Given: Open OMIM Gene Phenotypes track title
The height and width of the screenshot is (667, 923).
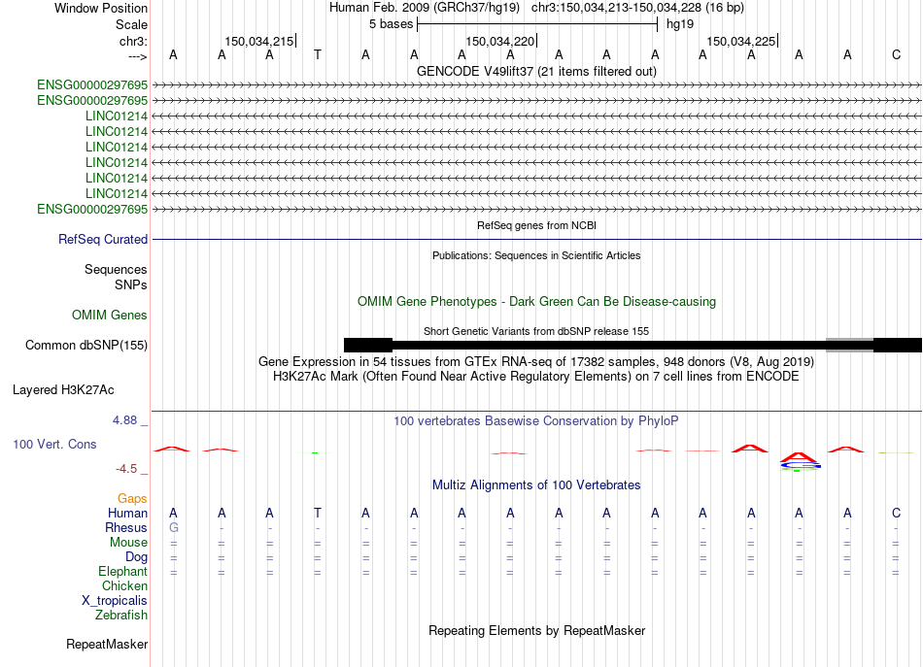Looking at the screenshot, I should (x=536, y=302).
